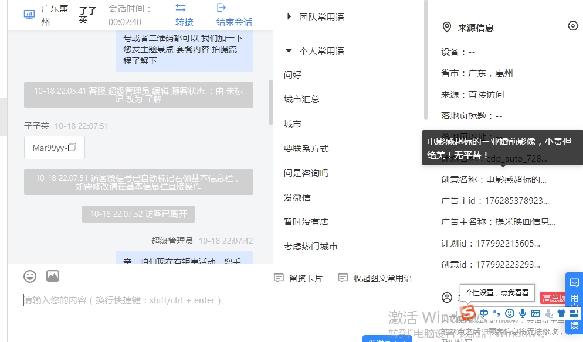The image size is (583, 342).
Task: Click the 转接 label
Action: (x=184, y=22)
